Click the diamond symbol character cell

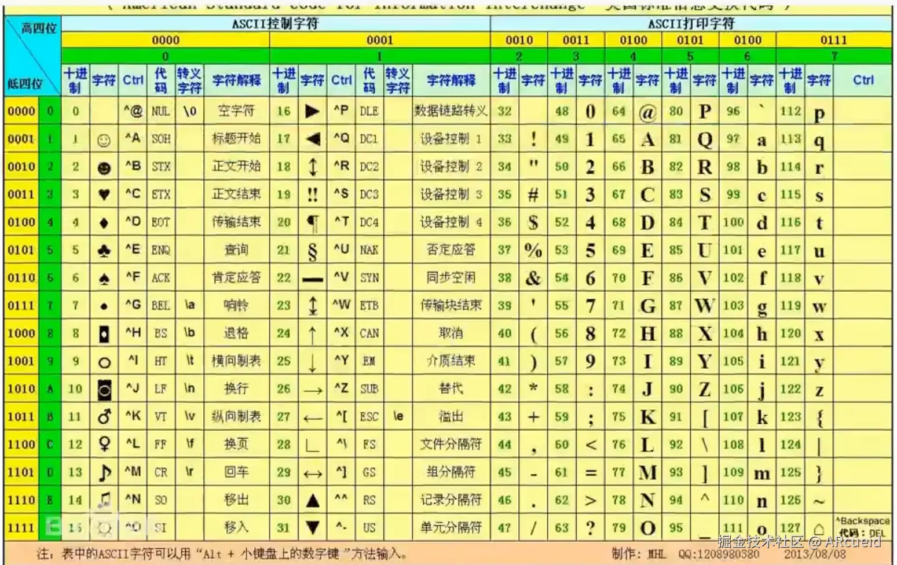[x=104, y=223]
